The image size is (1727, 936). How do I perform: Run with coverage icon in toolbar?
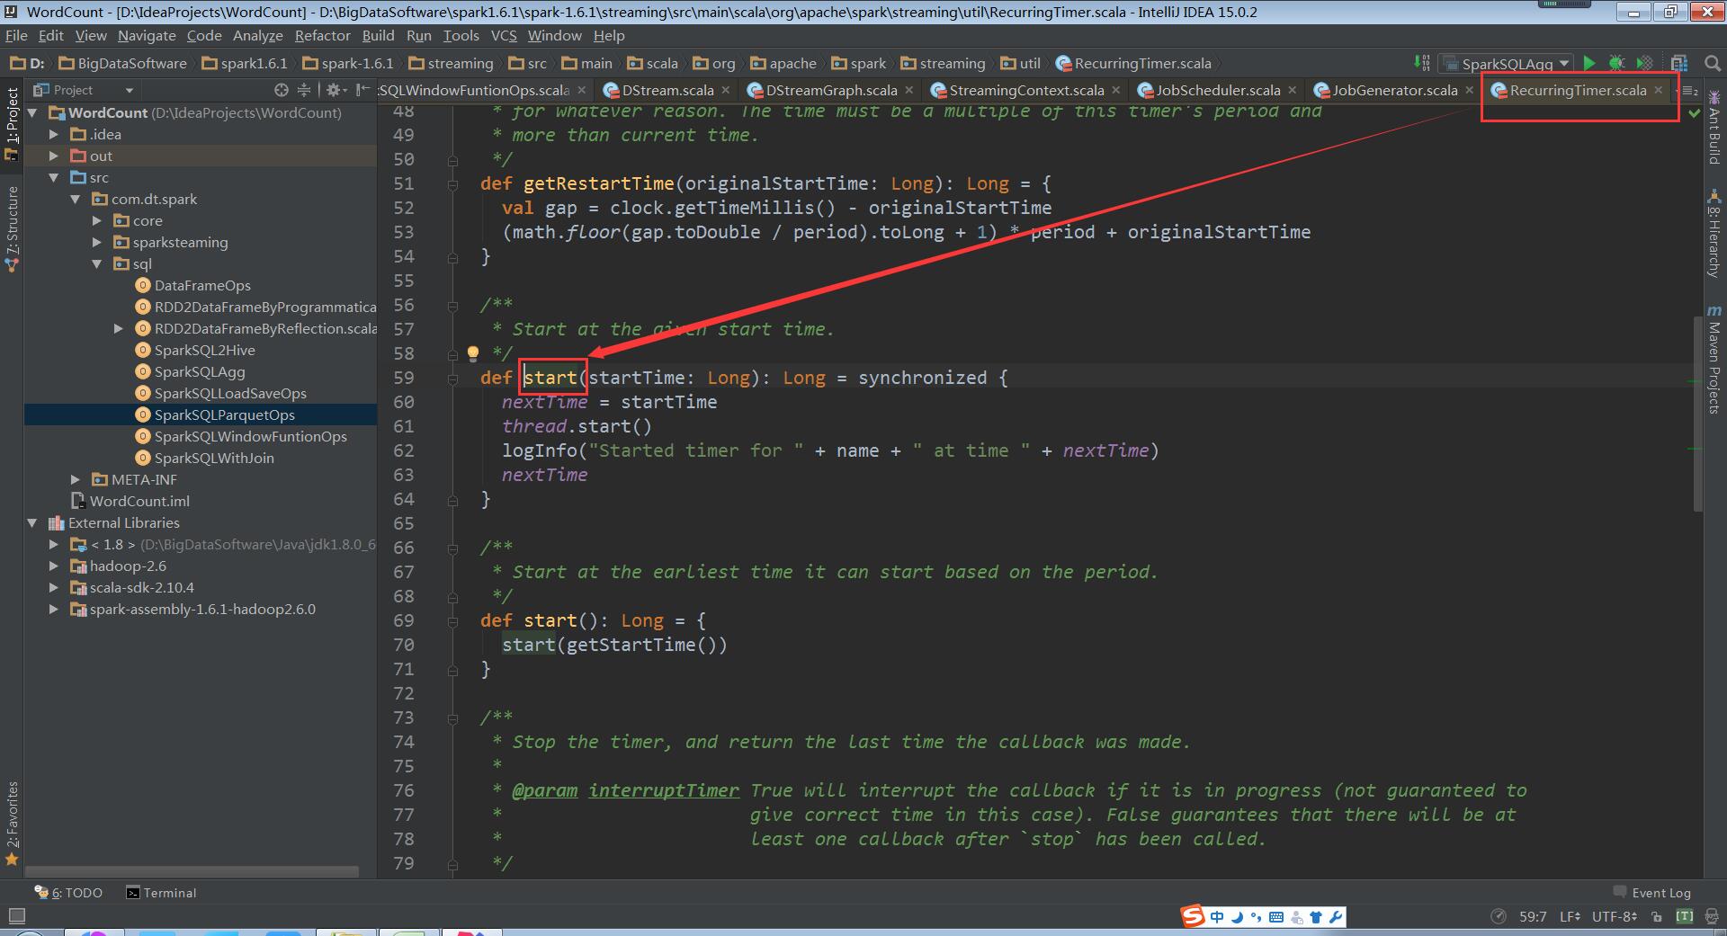tap(1644, 63)
